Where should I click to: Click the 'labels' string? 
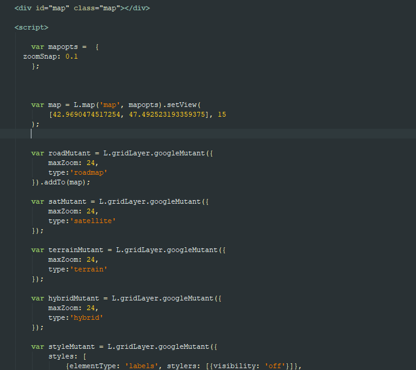tap(141, 366)
